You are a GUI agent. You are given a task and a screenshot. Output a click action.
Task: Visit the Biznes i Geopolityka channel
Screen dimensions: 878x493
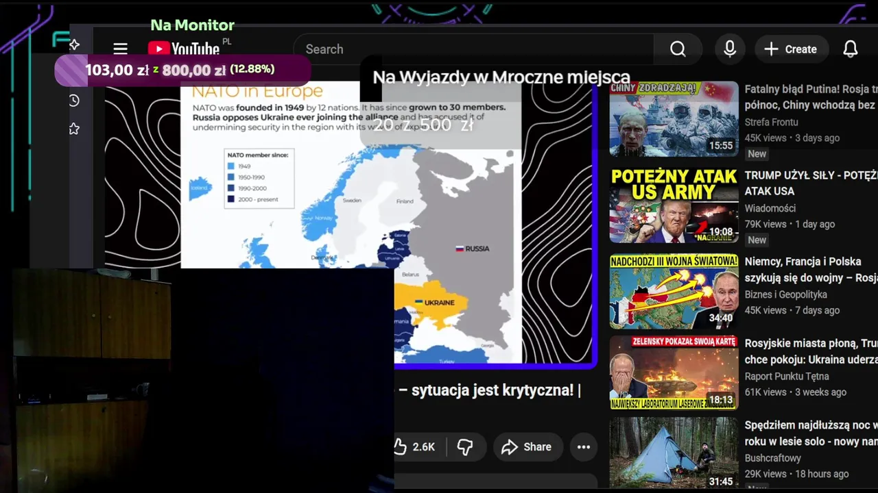pyautogui.click(x=786, y=294)
